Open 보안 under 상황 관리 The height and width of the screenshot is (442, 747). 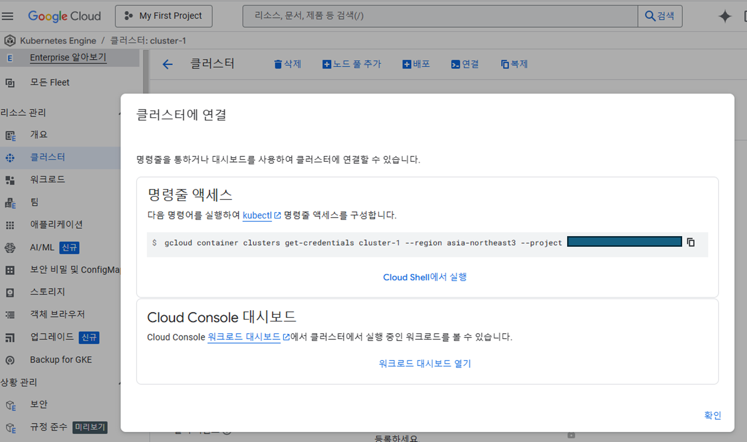click(39, 404)
